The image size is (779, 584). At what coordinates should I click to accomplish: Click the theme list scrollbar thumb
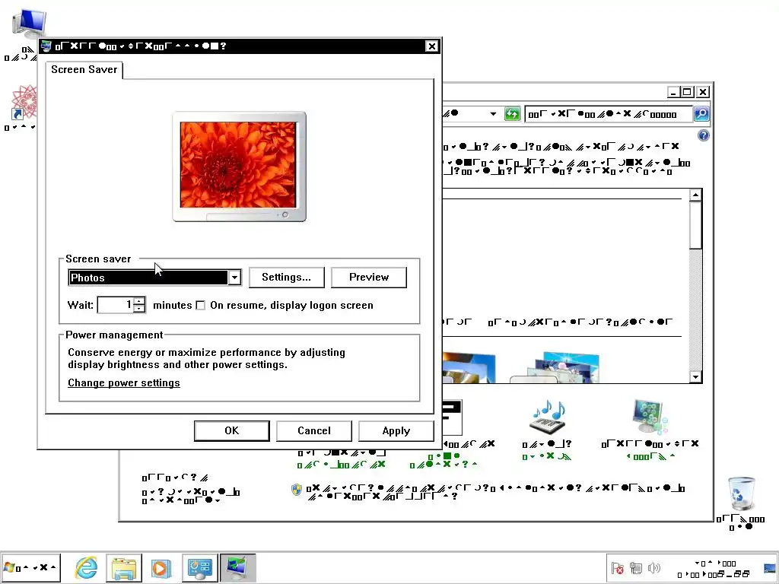point(695,225)
